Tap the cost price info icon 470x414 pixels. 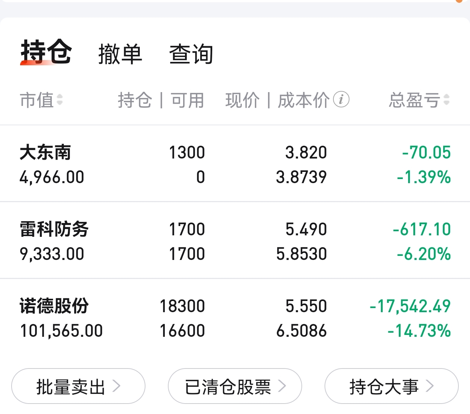[341, 100]
